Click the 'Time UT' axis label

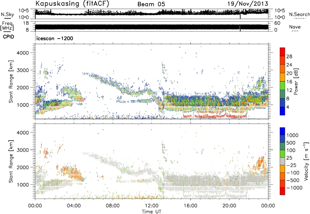coord(152,212)
